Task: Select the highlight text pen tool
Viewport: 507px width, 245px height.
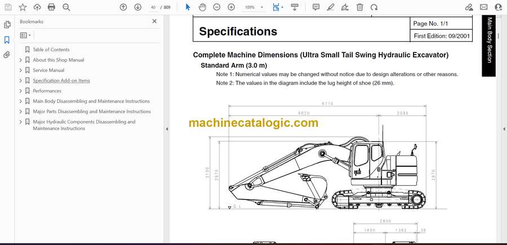Action: click(331, 7)
